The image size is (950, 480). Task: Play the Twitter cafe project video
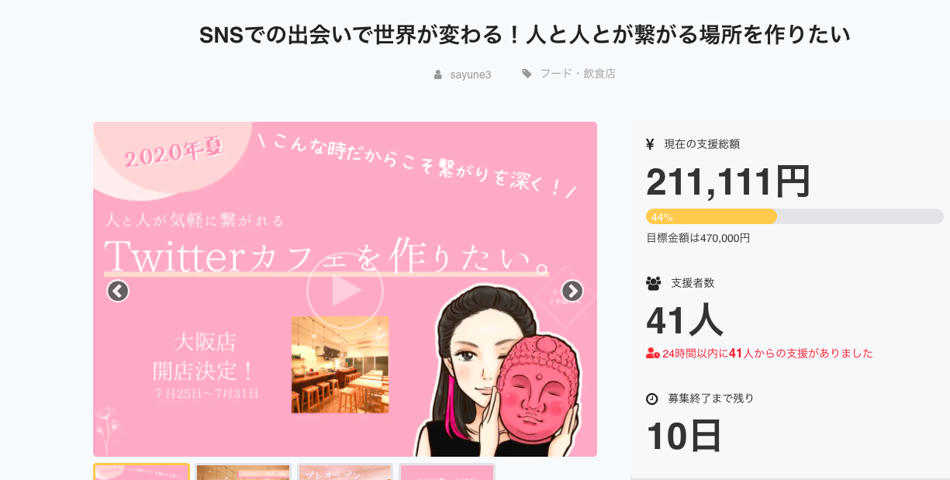pos(345,290)
